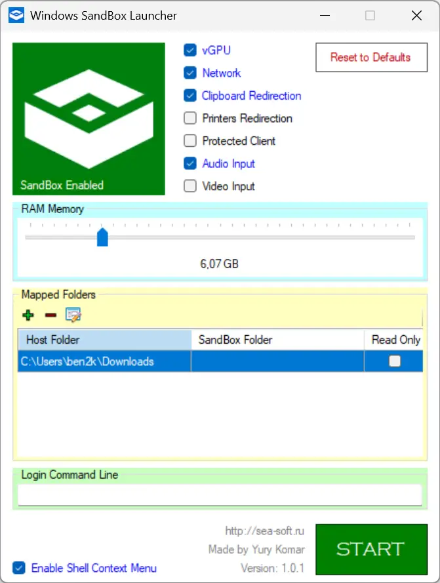Click the SandBox Enabled logo image

[89, 119]
